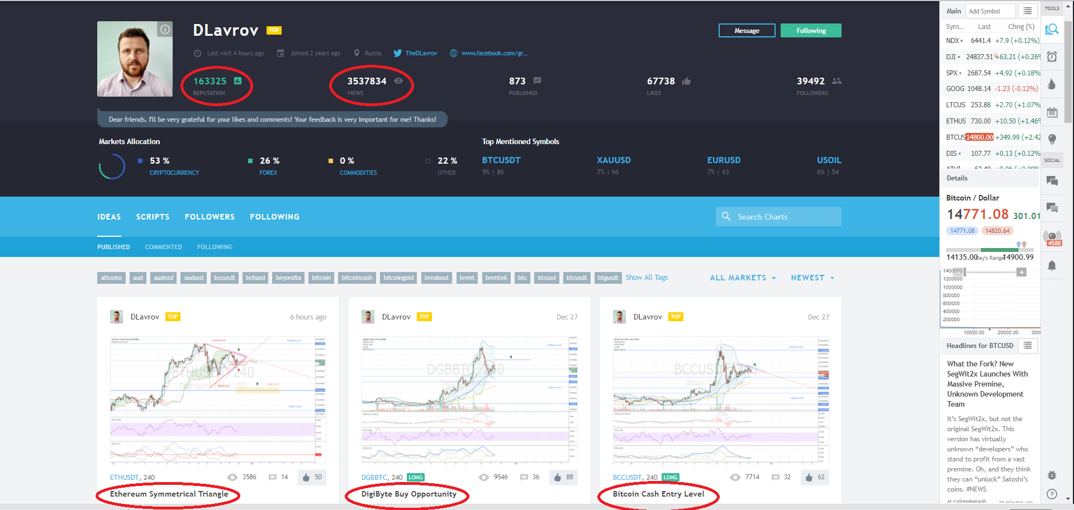Open the DigiByte chart thumbnail
Viewport: 1074px width, 510px height.
click(x=469, y=401)
